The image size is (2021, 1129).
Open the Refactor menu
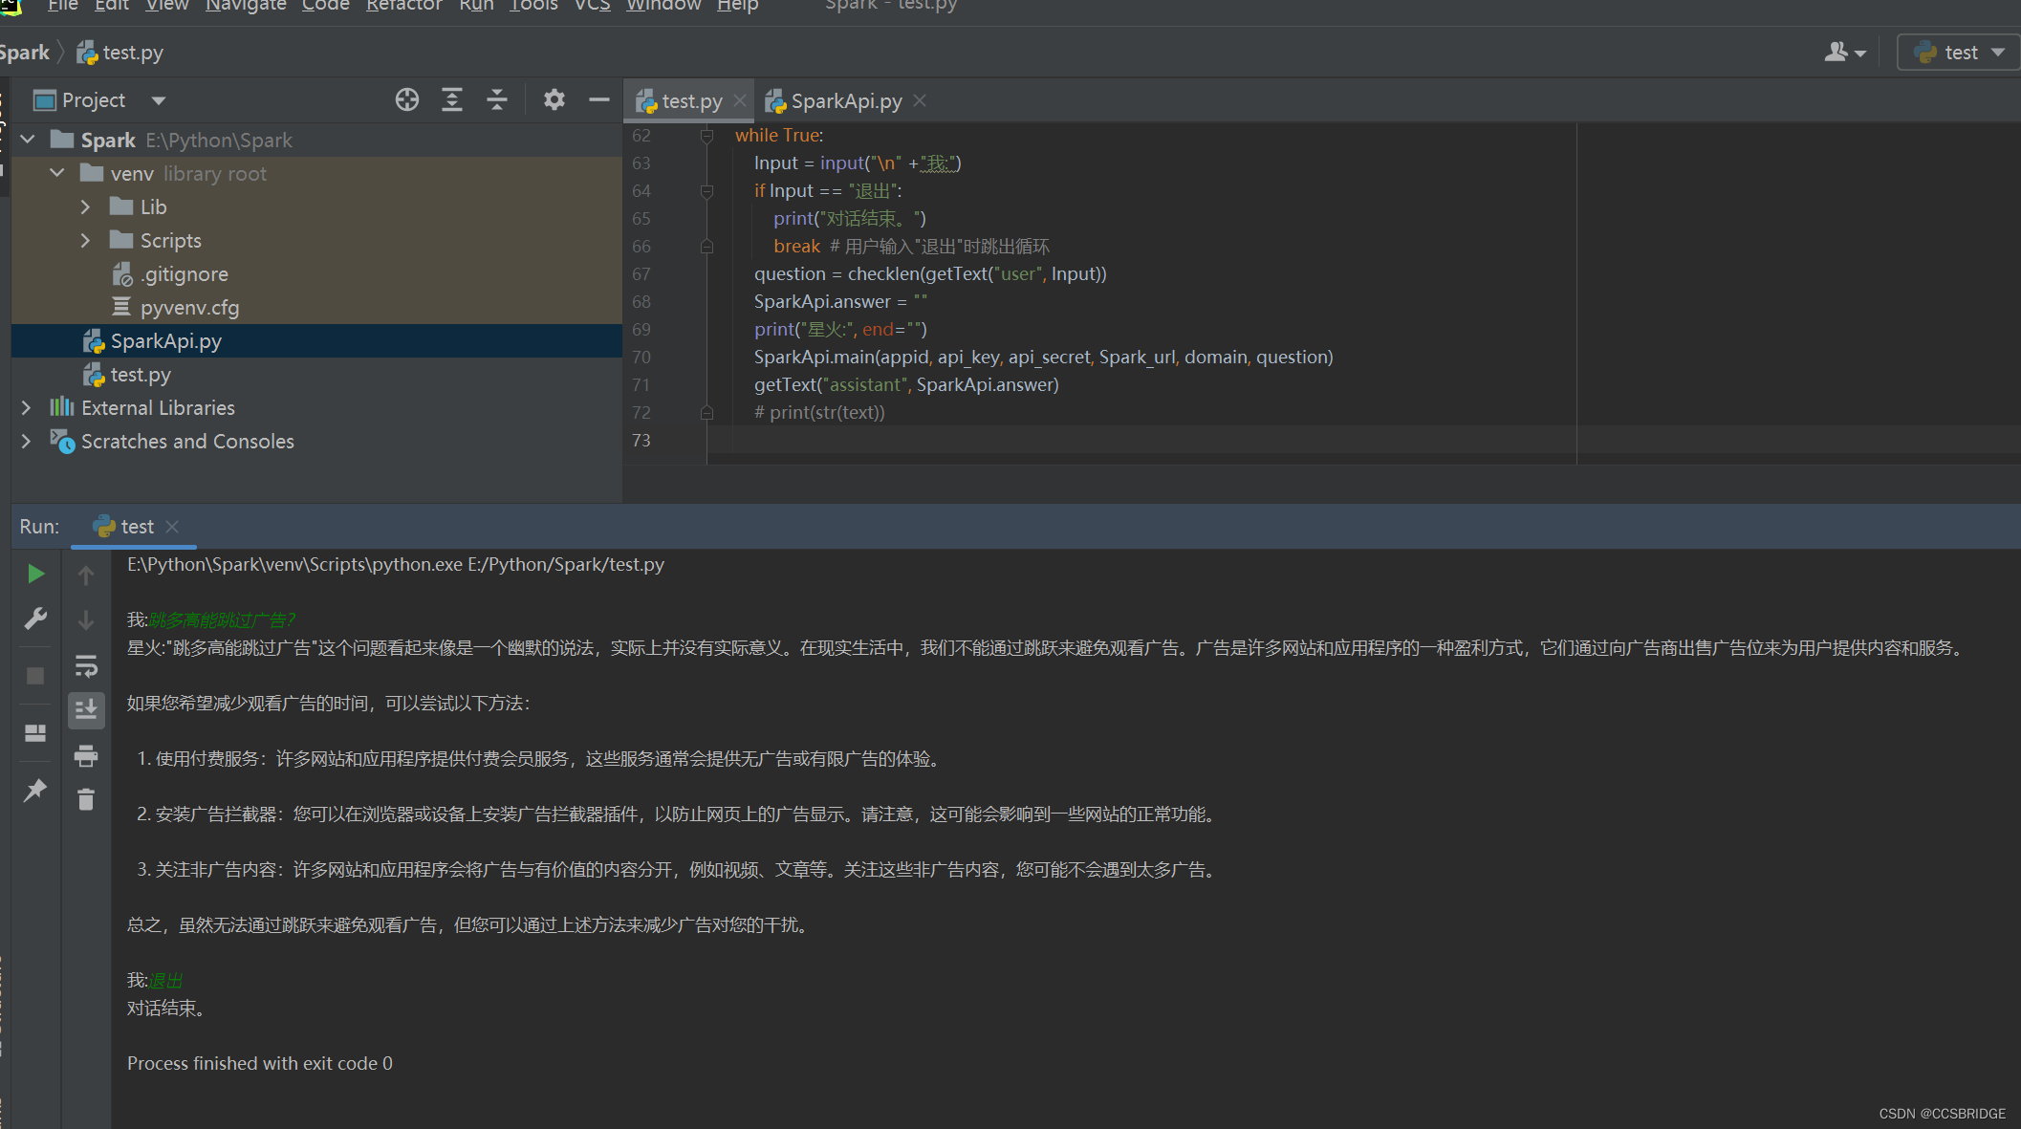coord(403,6)
